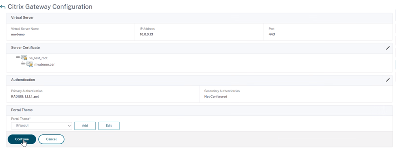This screenshot has height=160, width=396.
Task: Continue the gateway configuration
Action: point(22,139)
